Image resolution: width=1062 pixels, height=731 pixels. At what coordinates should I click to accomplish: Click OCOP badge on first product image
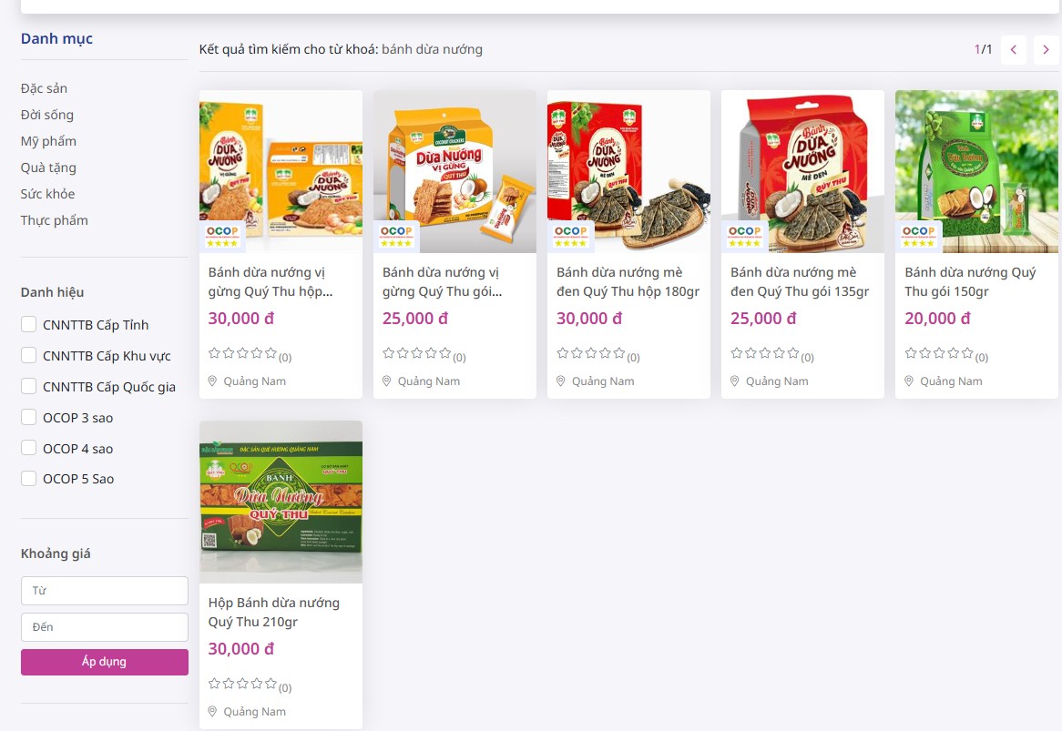(x=222, y=236)
